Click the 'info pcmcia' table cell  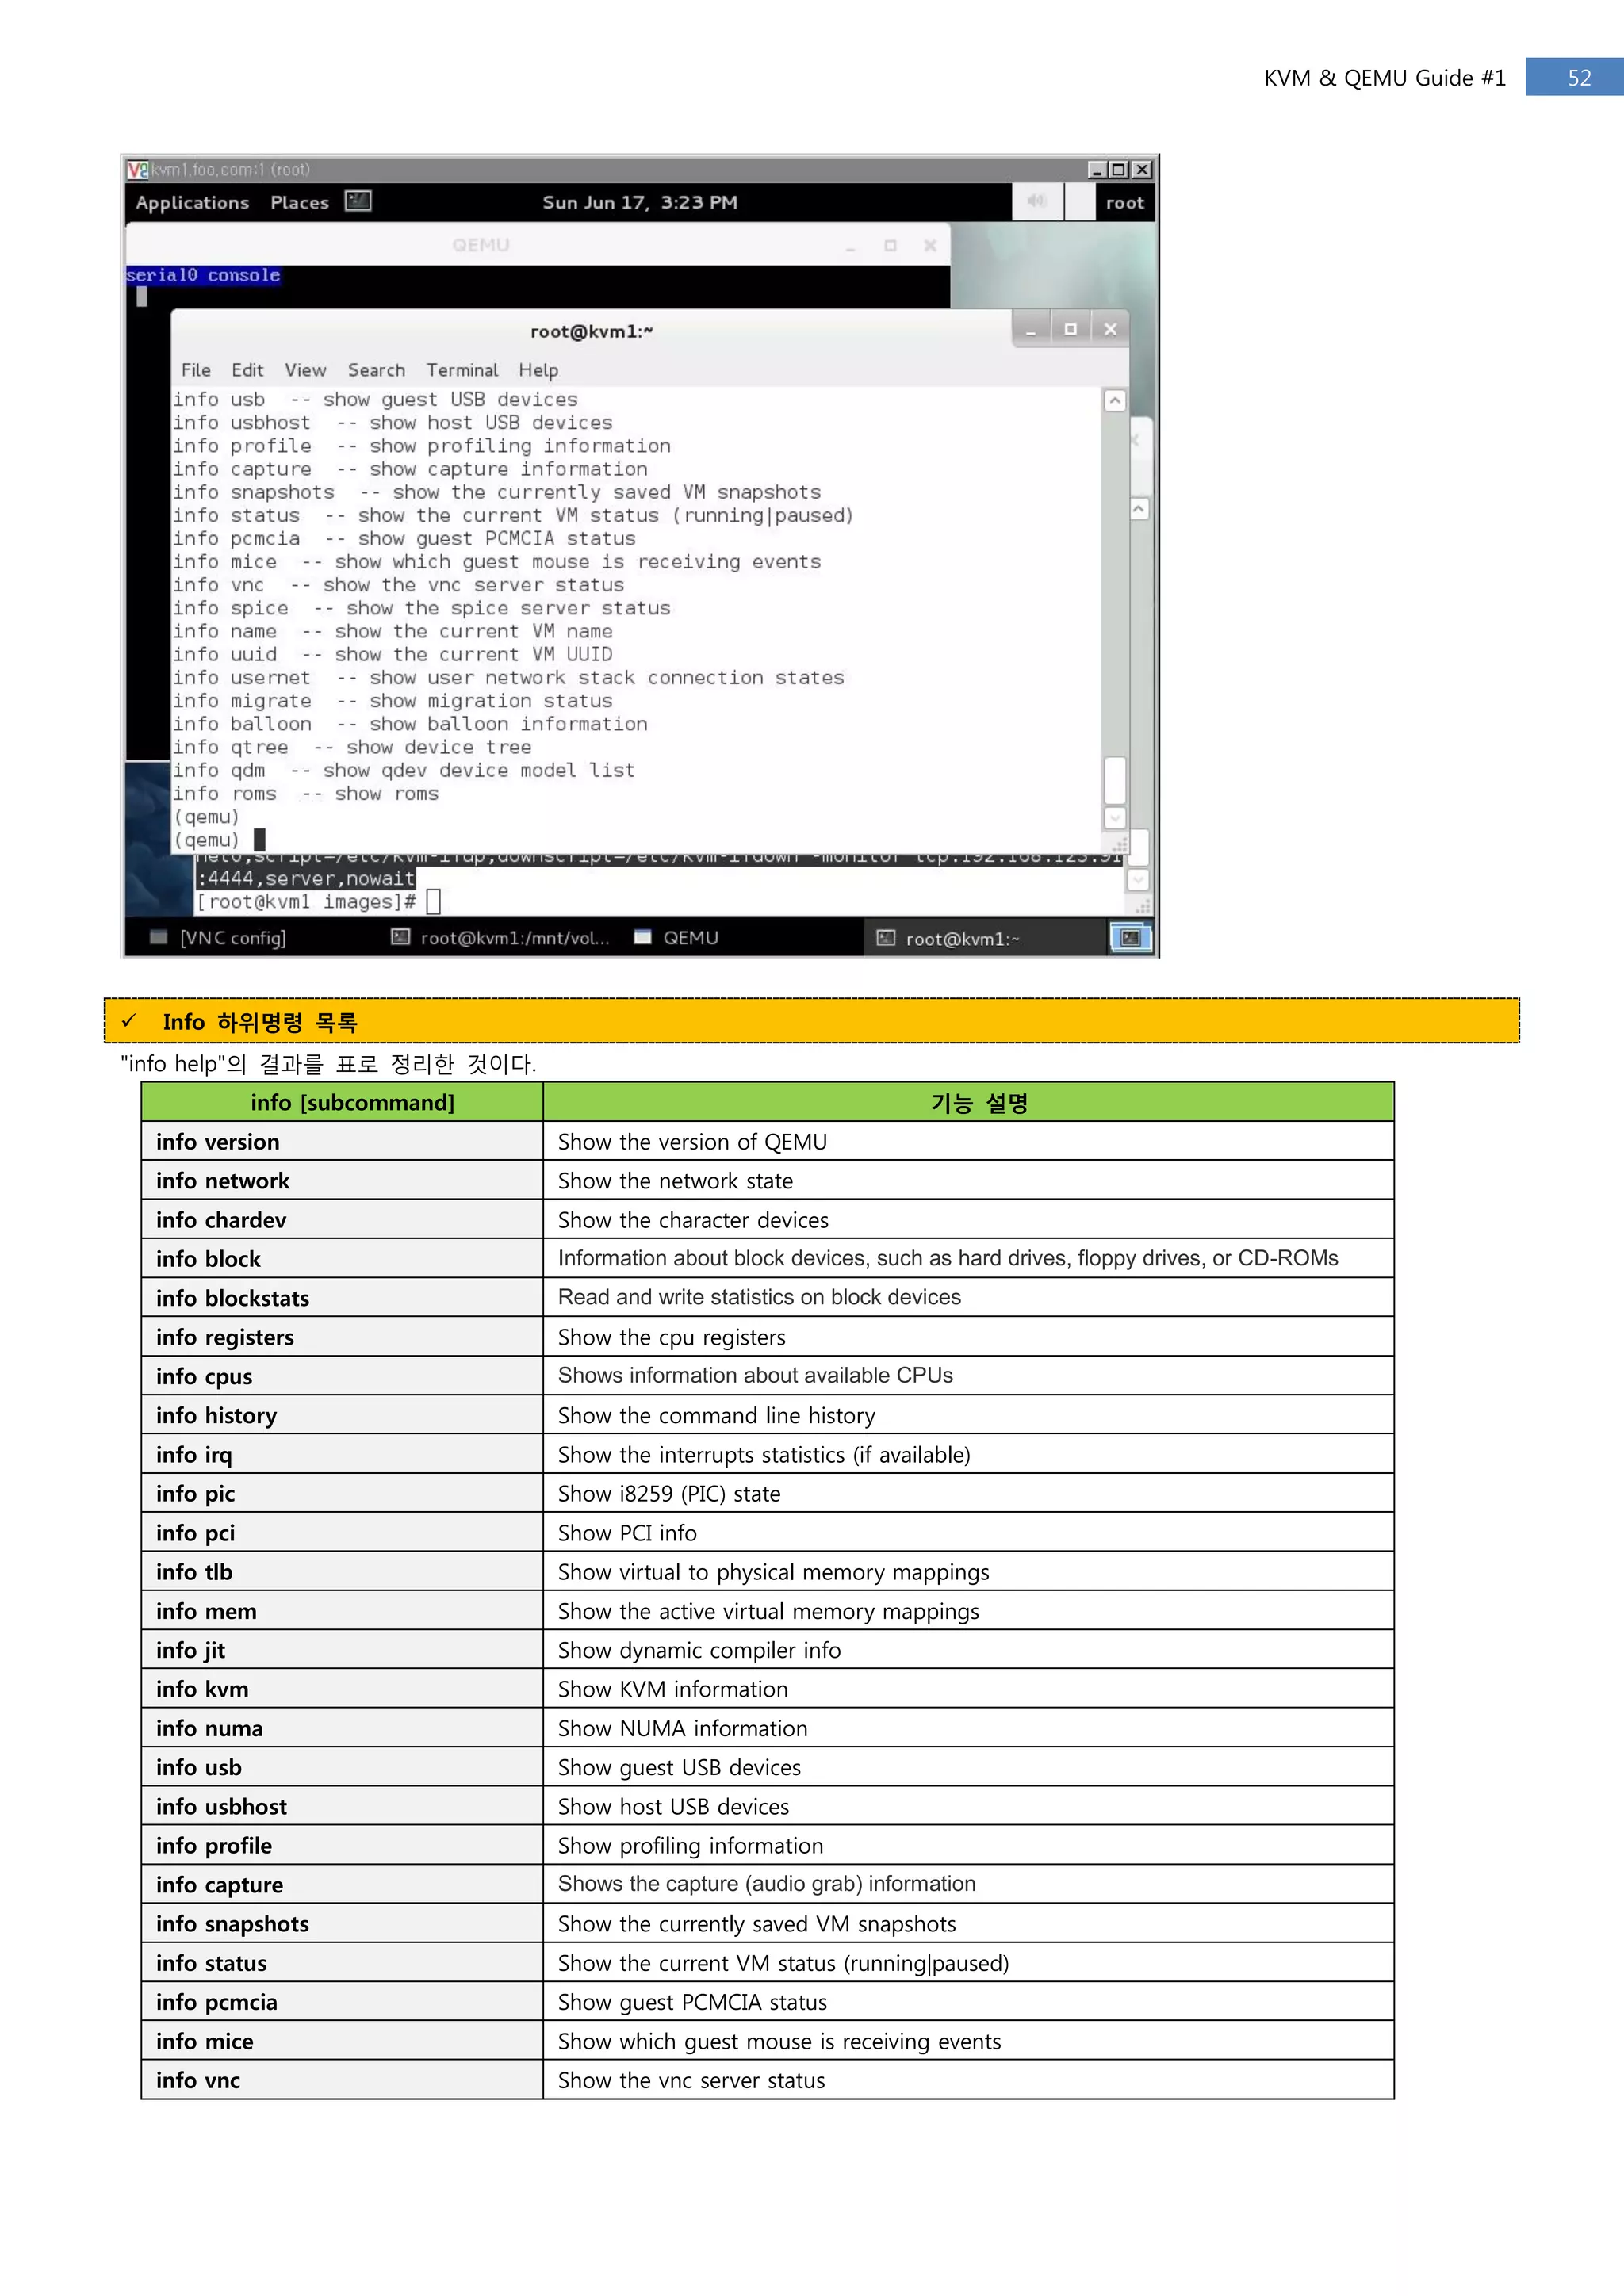[x=342, y=2002]
